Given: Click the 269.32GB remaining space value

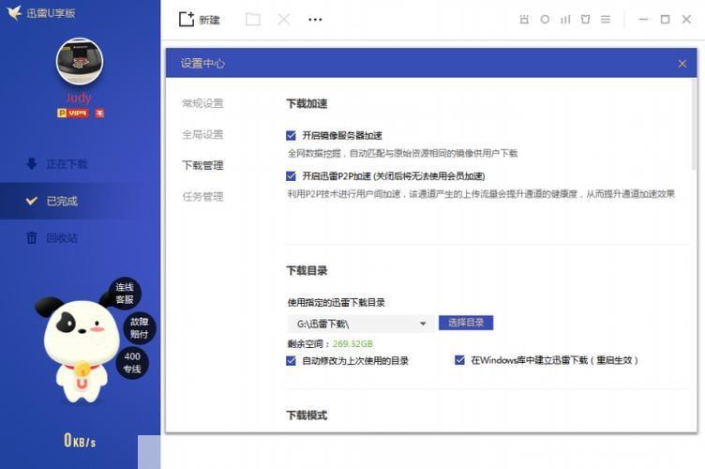Looking at the screenshot, I should tap(352, 344).
